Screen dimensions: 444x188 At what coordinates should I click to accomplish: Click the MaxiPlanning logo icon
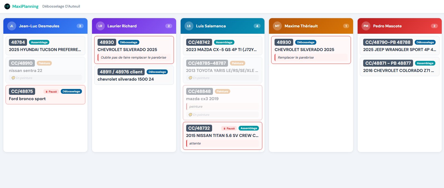click(7, 6)
